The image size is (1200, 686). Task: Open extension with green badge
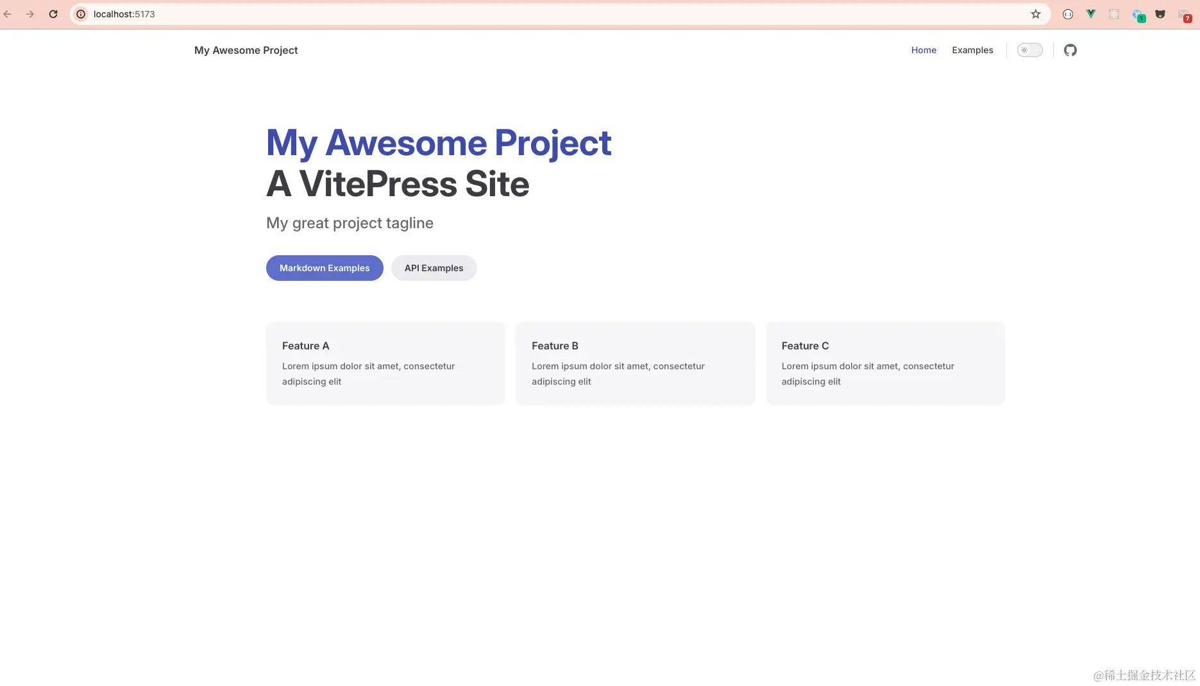tap(1138, 15)
